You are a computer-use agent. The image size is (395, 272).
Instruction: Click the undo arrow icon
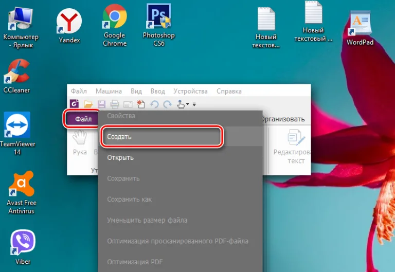(x=154, y=104)
